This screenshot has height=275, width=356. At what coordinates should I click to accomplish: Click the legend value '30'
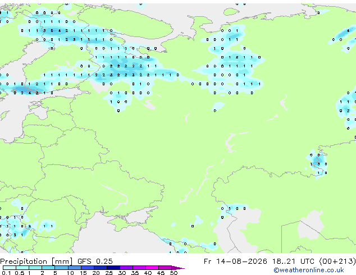122,273
